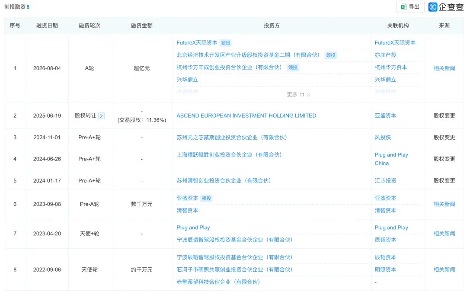Screen dimensions: 467x292
Task: Open Plug and Play investor link in row 7
Action: (x=193, y=228)
